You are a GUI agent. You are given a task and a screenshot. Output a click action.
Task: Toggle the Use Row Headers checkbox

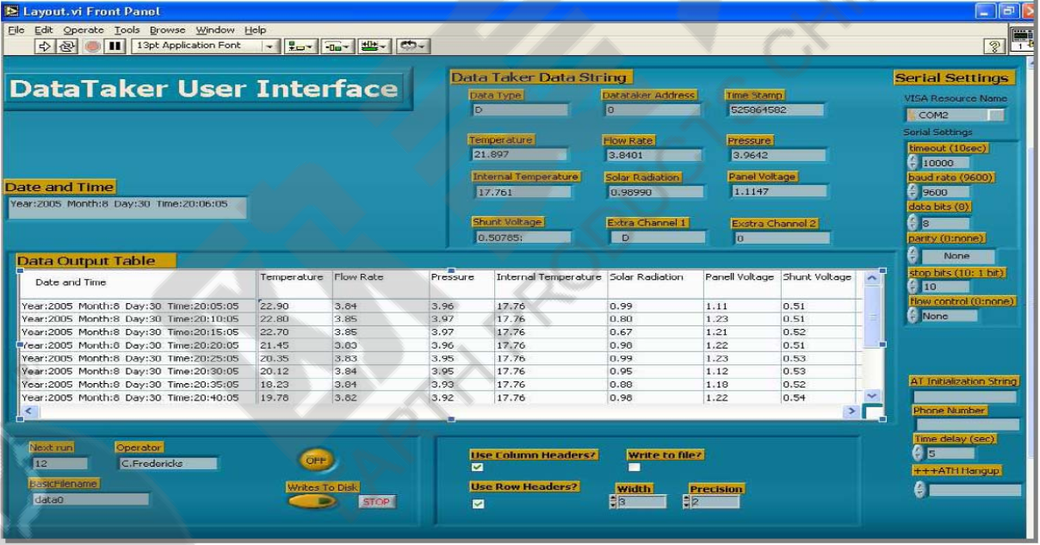tap(477, 505)
